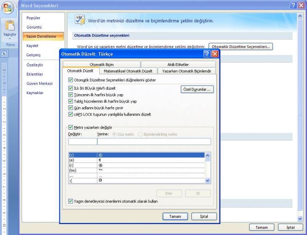This screenshot has width=307, height=235.
Task: Click the autocorrect list scroll down arrow
Action: (207, 180)
